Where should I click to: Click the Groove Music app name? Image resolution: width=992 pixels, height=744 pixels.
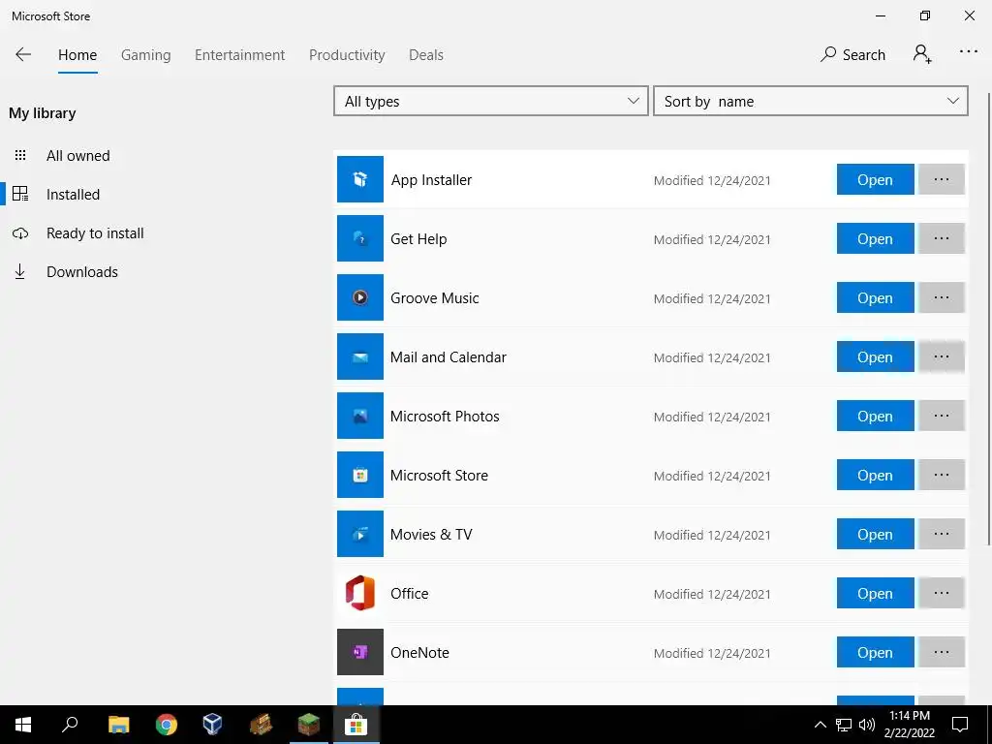coord(434,298)
